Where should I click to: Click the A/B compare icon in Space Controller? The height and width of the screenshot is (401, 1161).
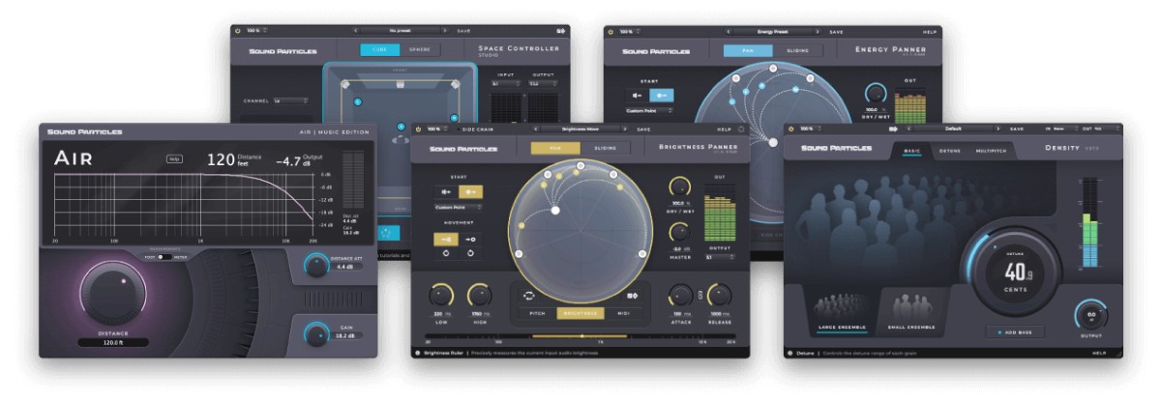(560, 31)
